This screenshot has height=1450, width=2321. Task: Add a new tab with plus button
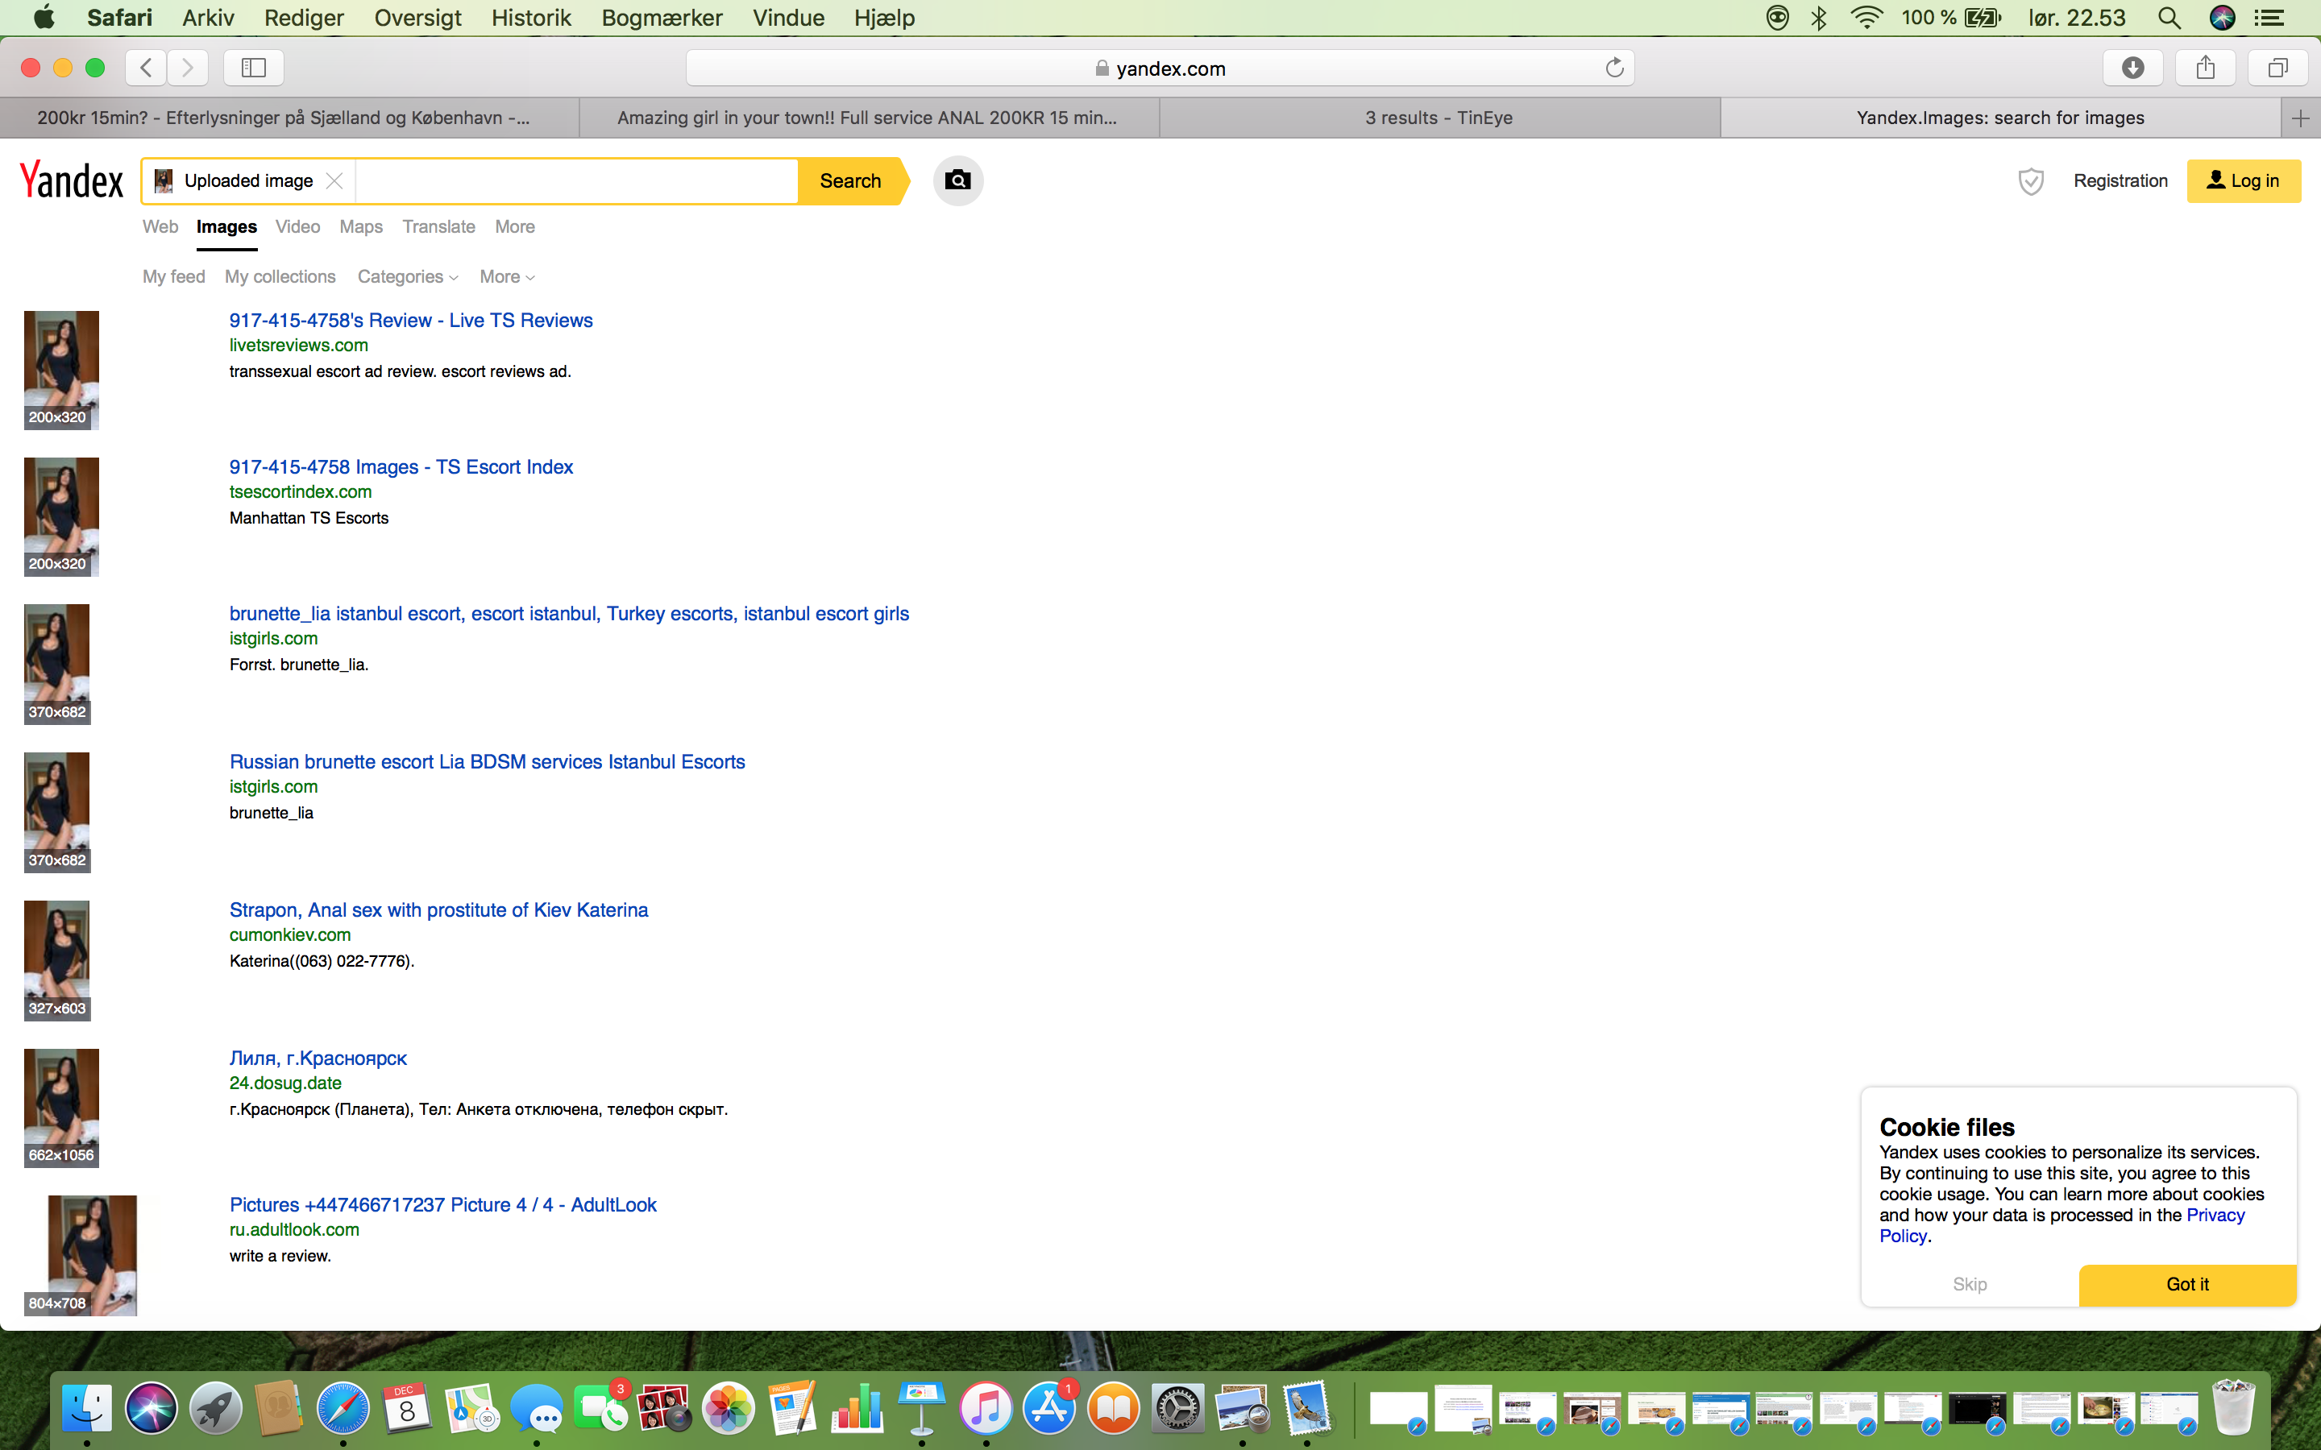click(x=2300, y=118)
